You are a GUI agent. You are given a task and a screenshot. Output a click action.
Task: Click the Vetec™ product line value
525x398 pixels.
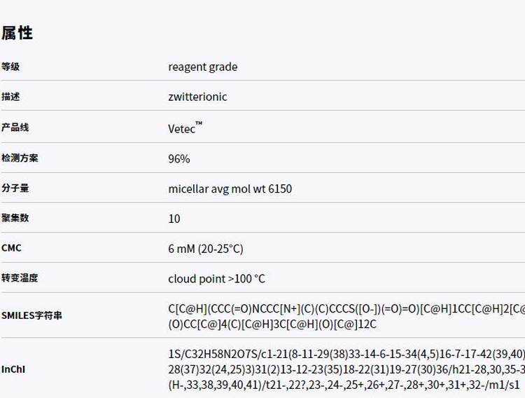point(185,128)
